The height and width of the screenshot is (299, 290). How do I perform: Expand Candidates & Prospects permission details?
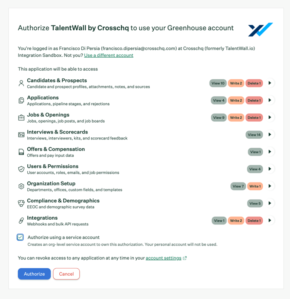point(270,83)
